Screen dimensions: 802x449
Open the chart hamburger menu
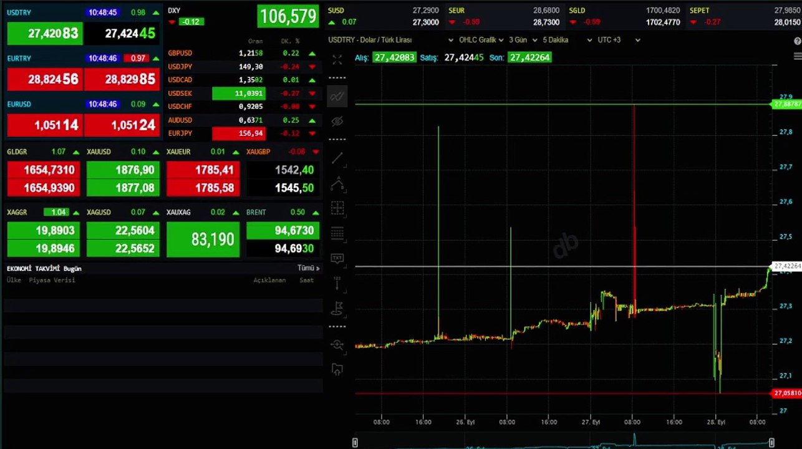(798, 56)
